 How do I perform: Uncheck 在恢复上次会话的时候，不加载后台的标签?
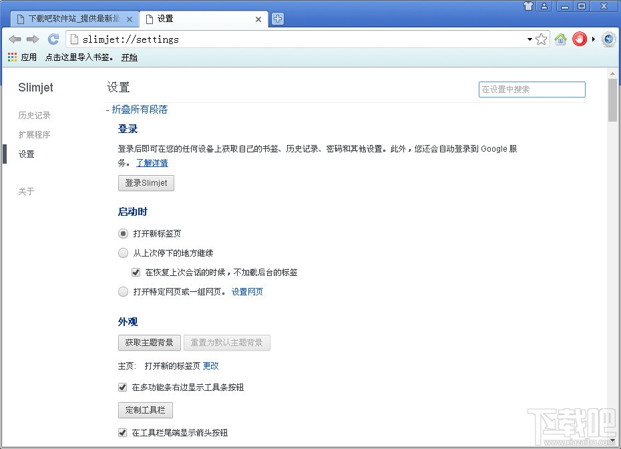point(137,272)
